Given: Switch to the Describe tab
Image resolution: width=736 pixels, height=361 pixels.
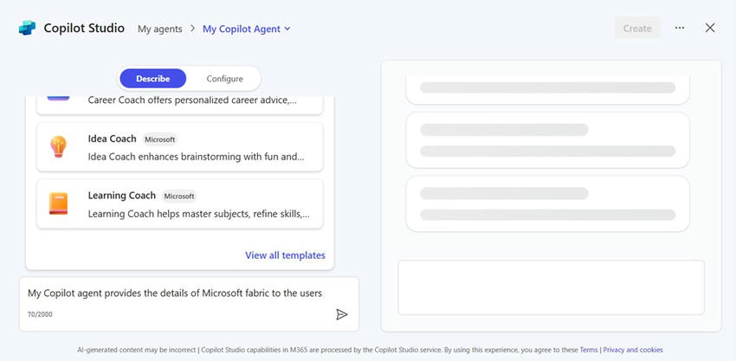Looking at the screenshot, I should [152, 79].
